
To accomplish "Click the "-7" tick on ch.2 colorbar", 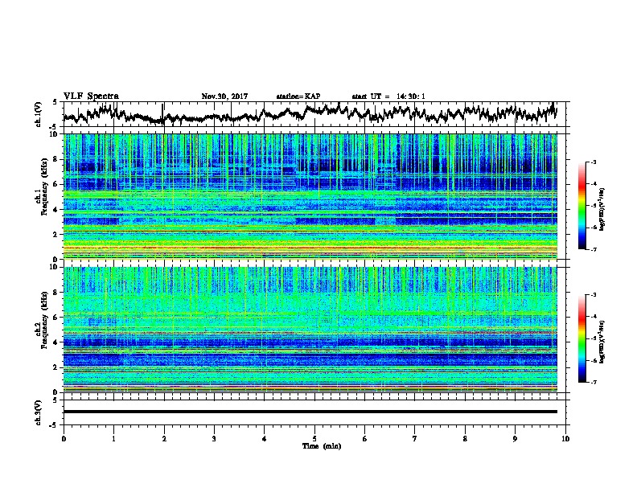I will 593,383.
